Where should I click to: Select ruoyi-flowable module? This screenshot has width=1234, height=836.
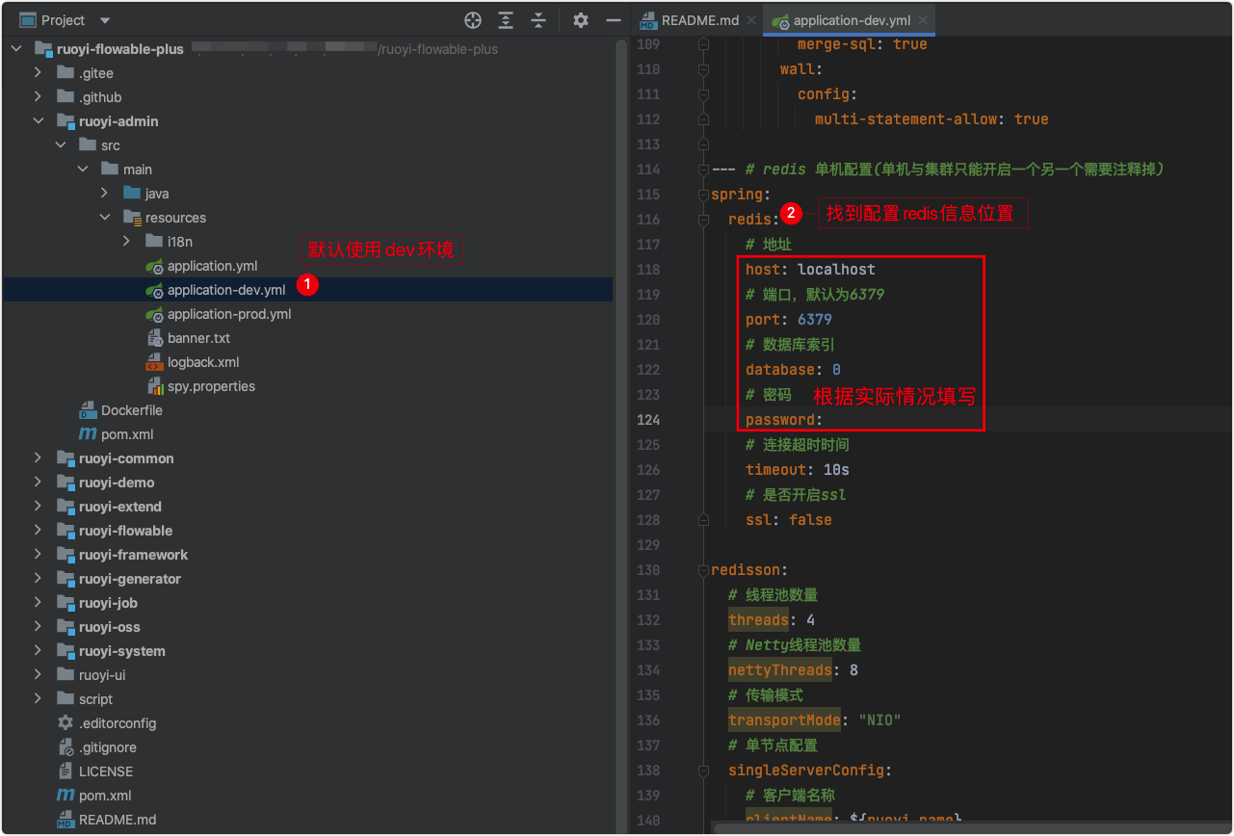(126, 531)
